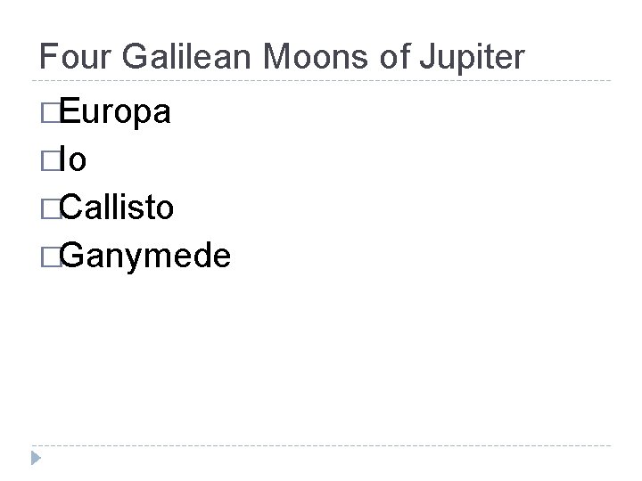Click the dashed line under the title
This screenshot has height=481, width=642.
pyautogui.click(x=321, y=81)
